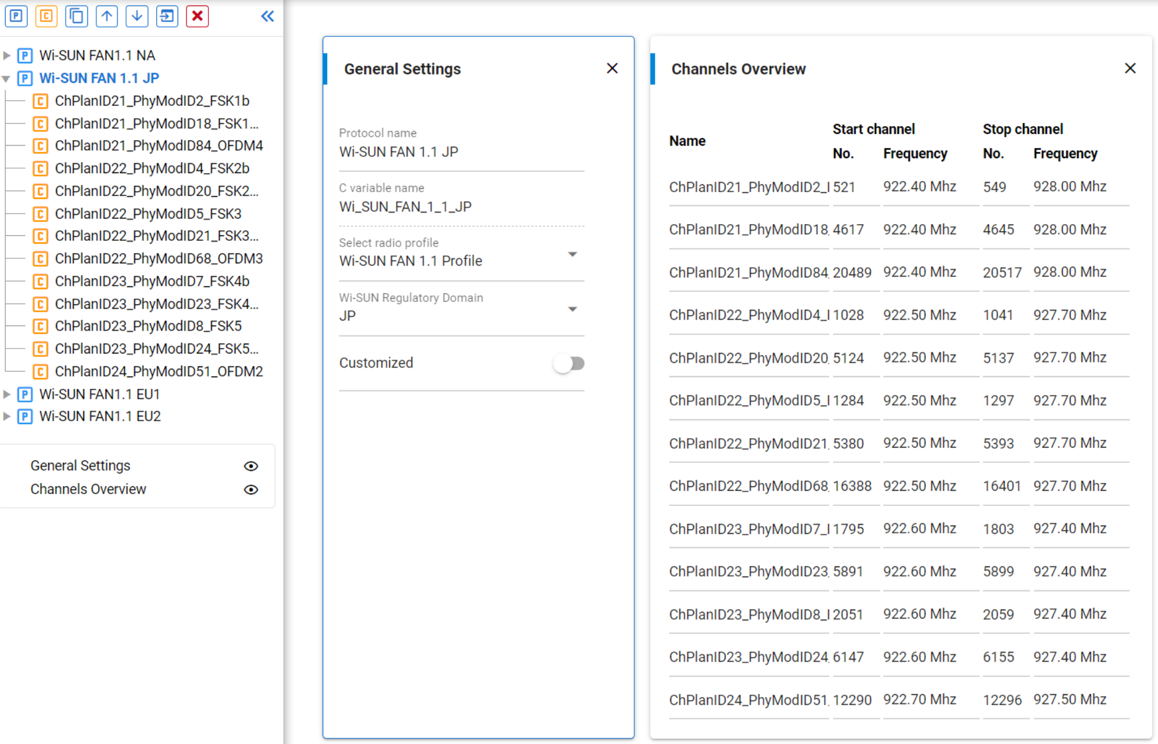Move the selected item up with the arrow icon
Screen dimensions: 1158x744
pyautogui.click(x=107, y=16)
